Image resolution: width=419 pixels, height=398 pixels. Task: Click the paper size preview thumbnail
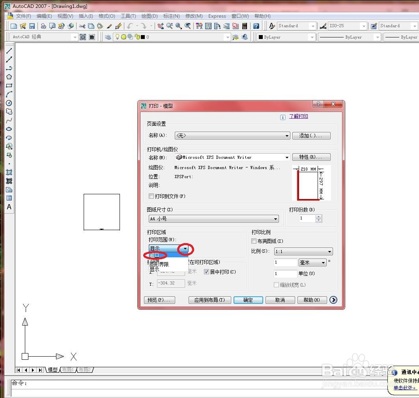[x=311, y=183]
